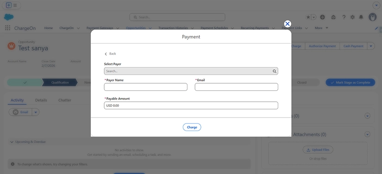Open Global Actions plus icon
Viewport: 382px width, 174px height.
(323, 17)
